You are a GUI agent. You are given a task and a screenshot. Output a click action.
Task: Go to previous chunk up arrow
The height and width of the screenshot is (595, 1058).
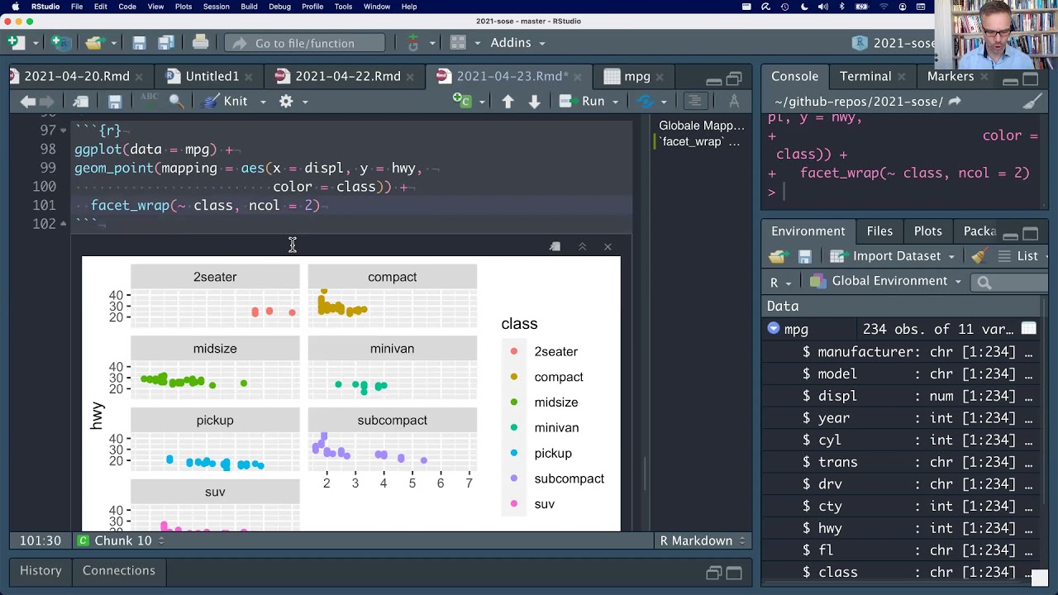click(508, 101)
